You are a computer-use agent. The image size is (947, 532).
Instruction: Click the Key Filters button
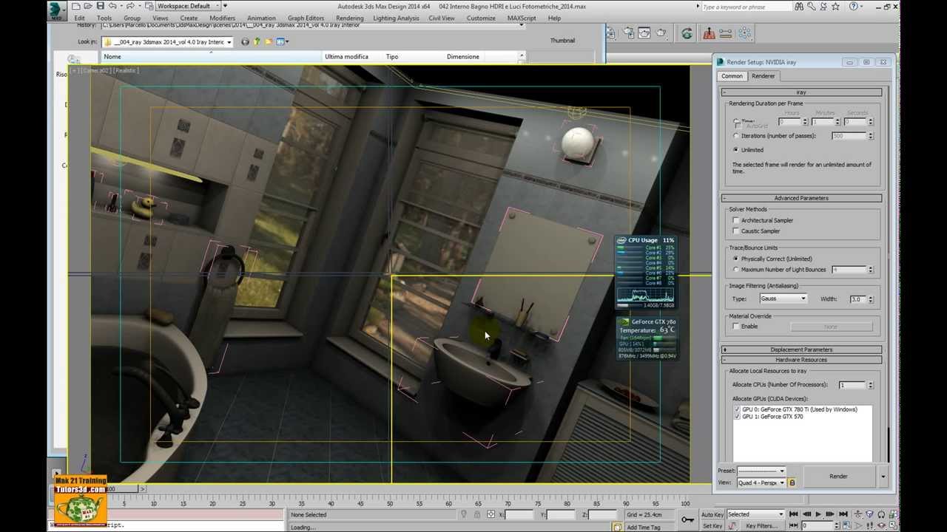(x=761, y=526)
